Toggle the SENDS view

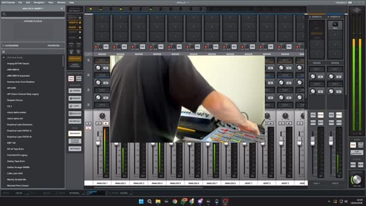(75, 27)
